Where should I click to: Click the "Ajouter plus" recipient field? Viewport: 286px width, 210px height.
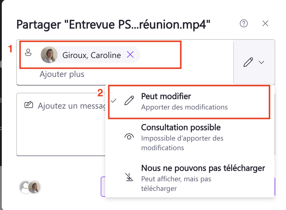pos(62,74)
